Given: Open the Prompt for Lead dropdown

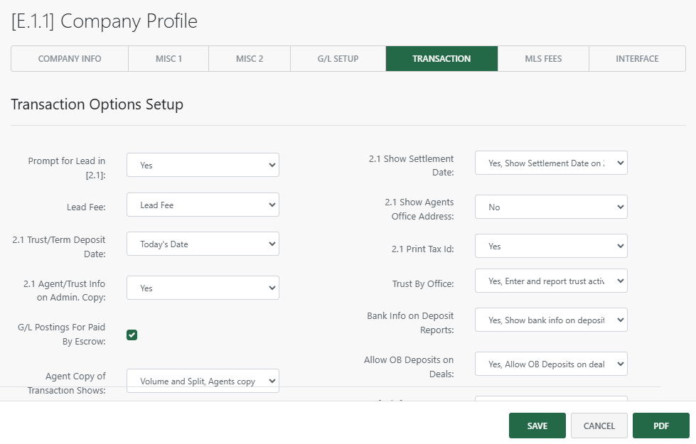Looking at the screenshot, I should coord(203,165).
